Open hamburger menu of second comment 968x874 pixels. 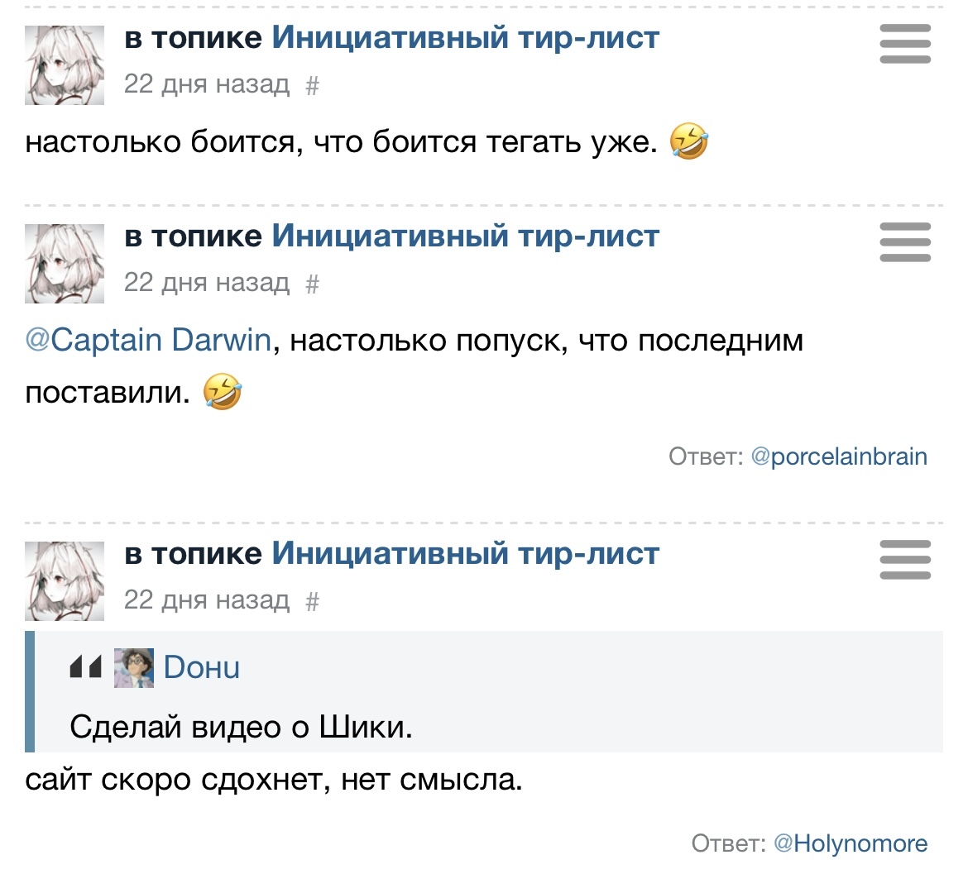point(905,242)
